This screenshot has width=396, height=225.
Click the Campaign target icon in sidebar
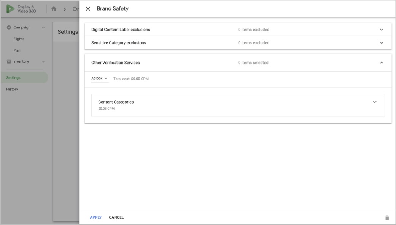tap(8, 28)
